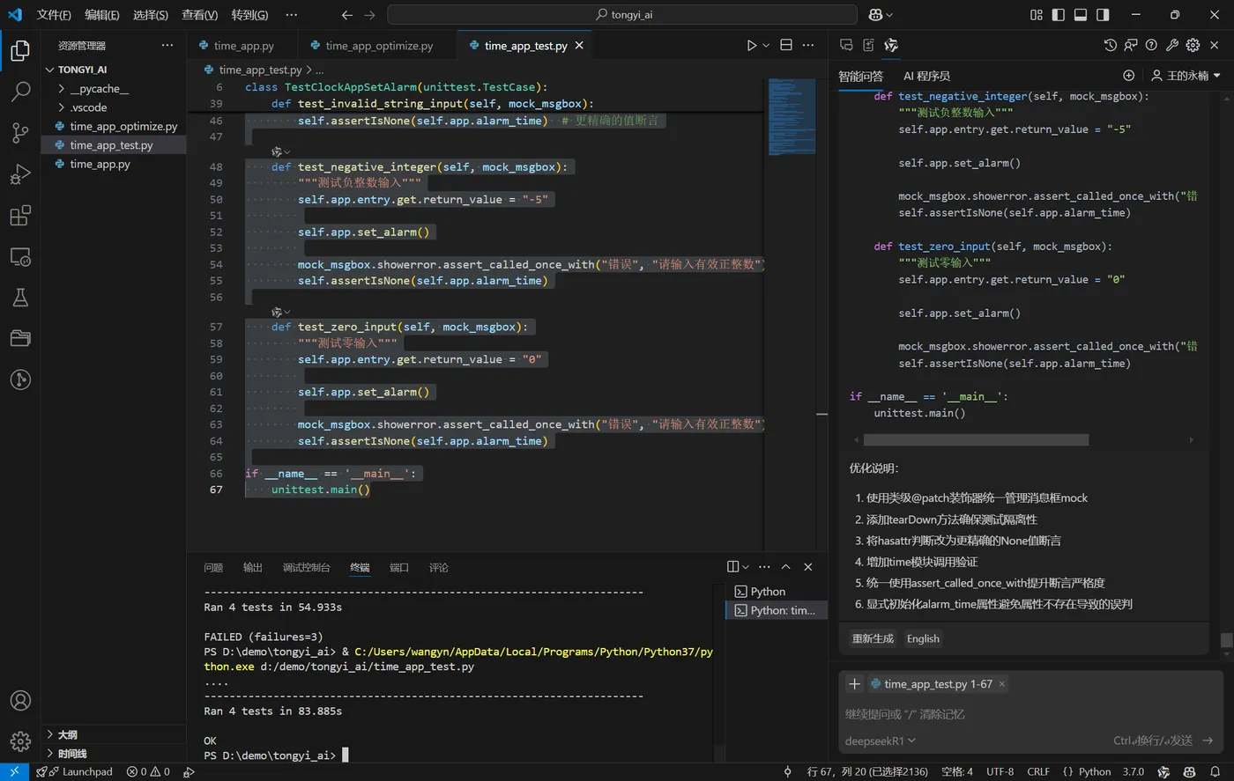Open the Extensions view
1234x781 pixels.
point(20,216)
